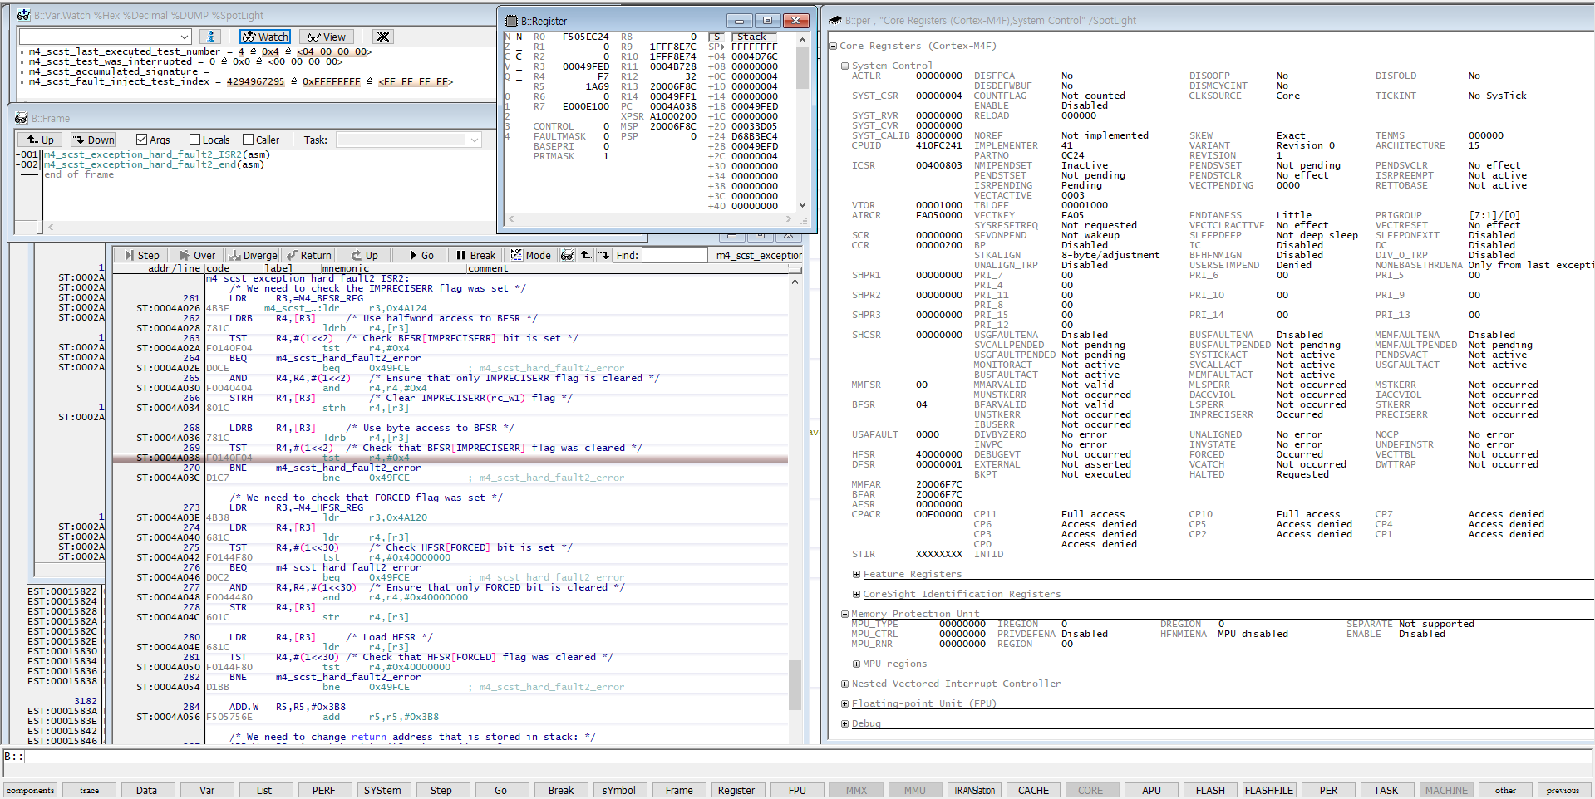Click the B::per window title icon
The image size is (1595, 799).
[x=835, y=20]
